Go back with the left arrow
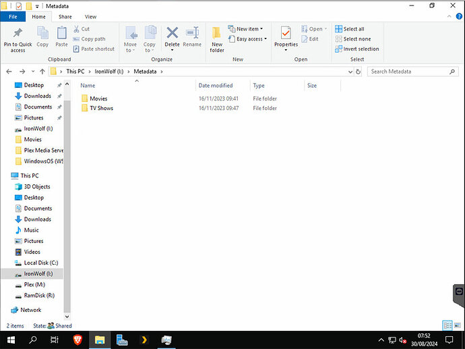This screenshot has width=465, height=349. [9, 72]
